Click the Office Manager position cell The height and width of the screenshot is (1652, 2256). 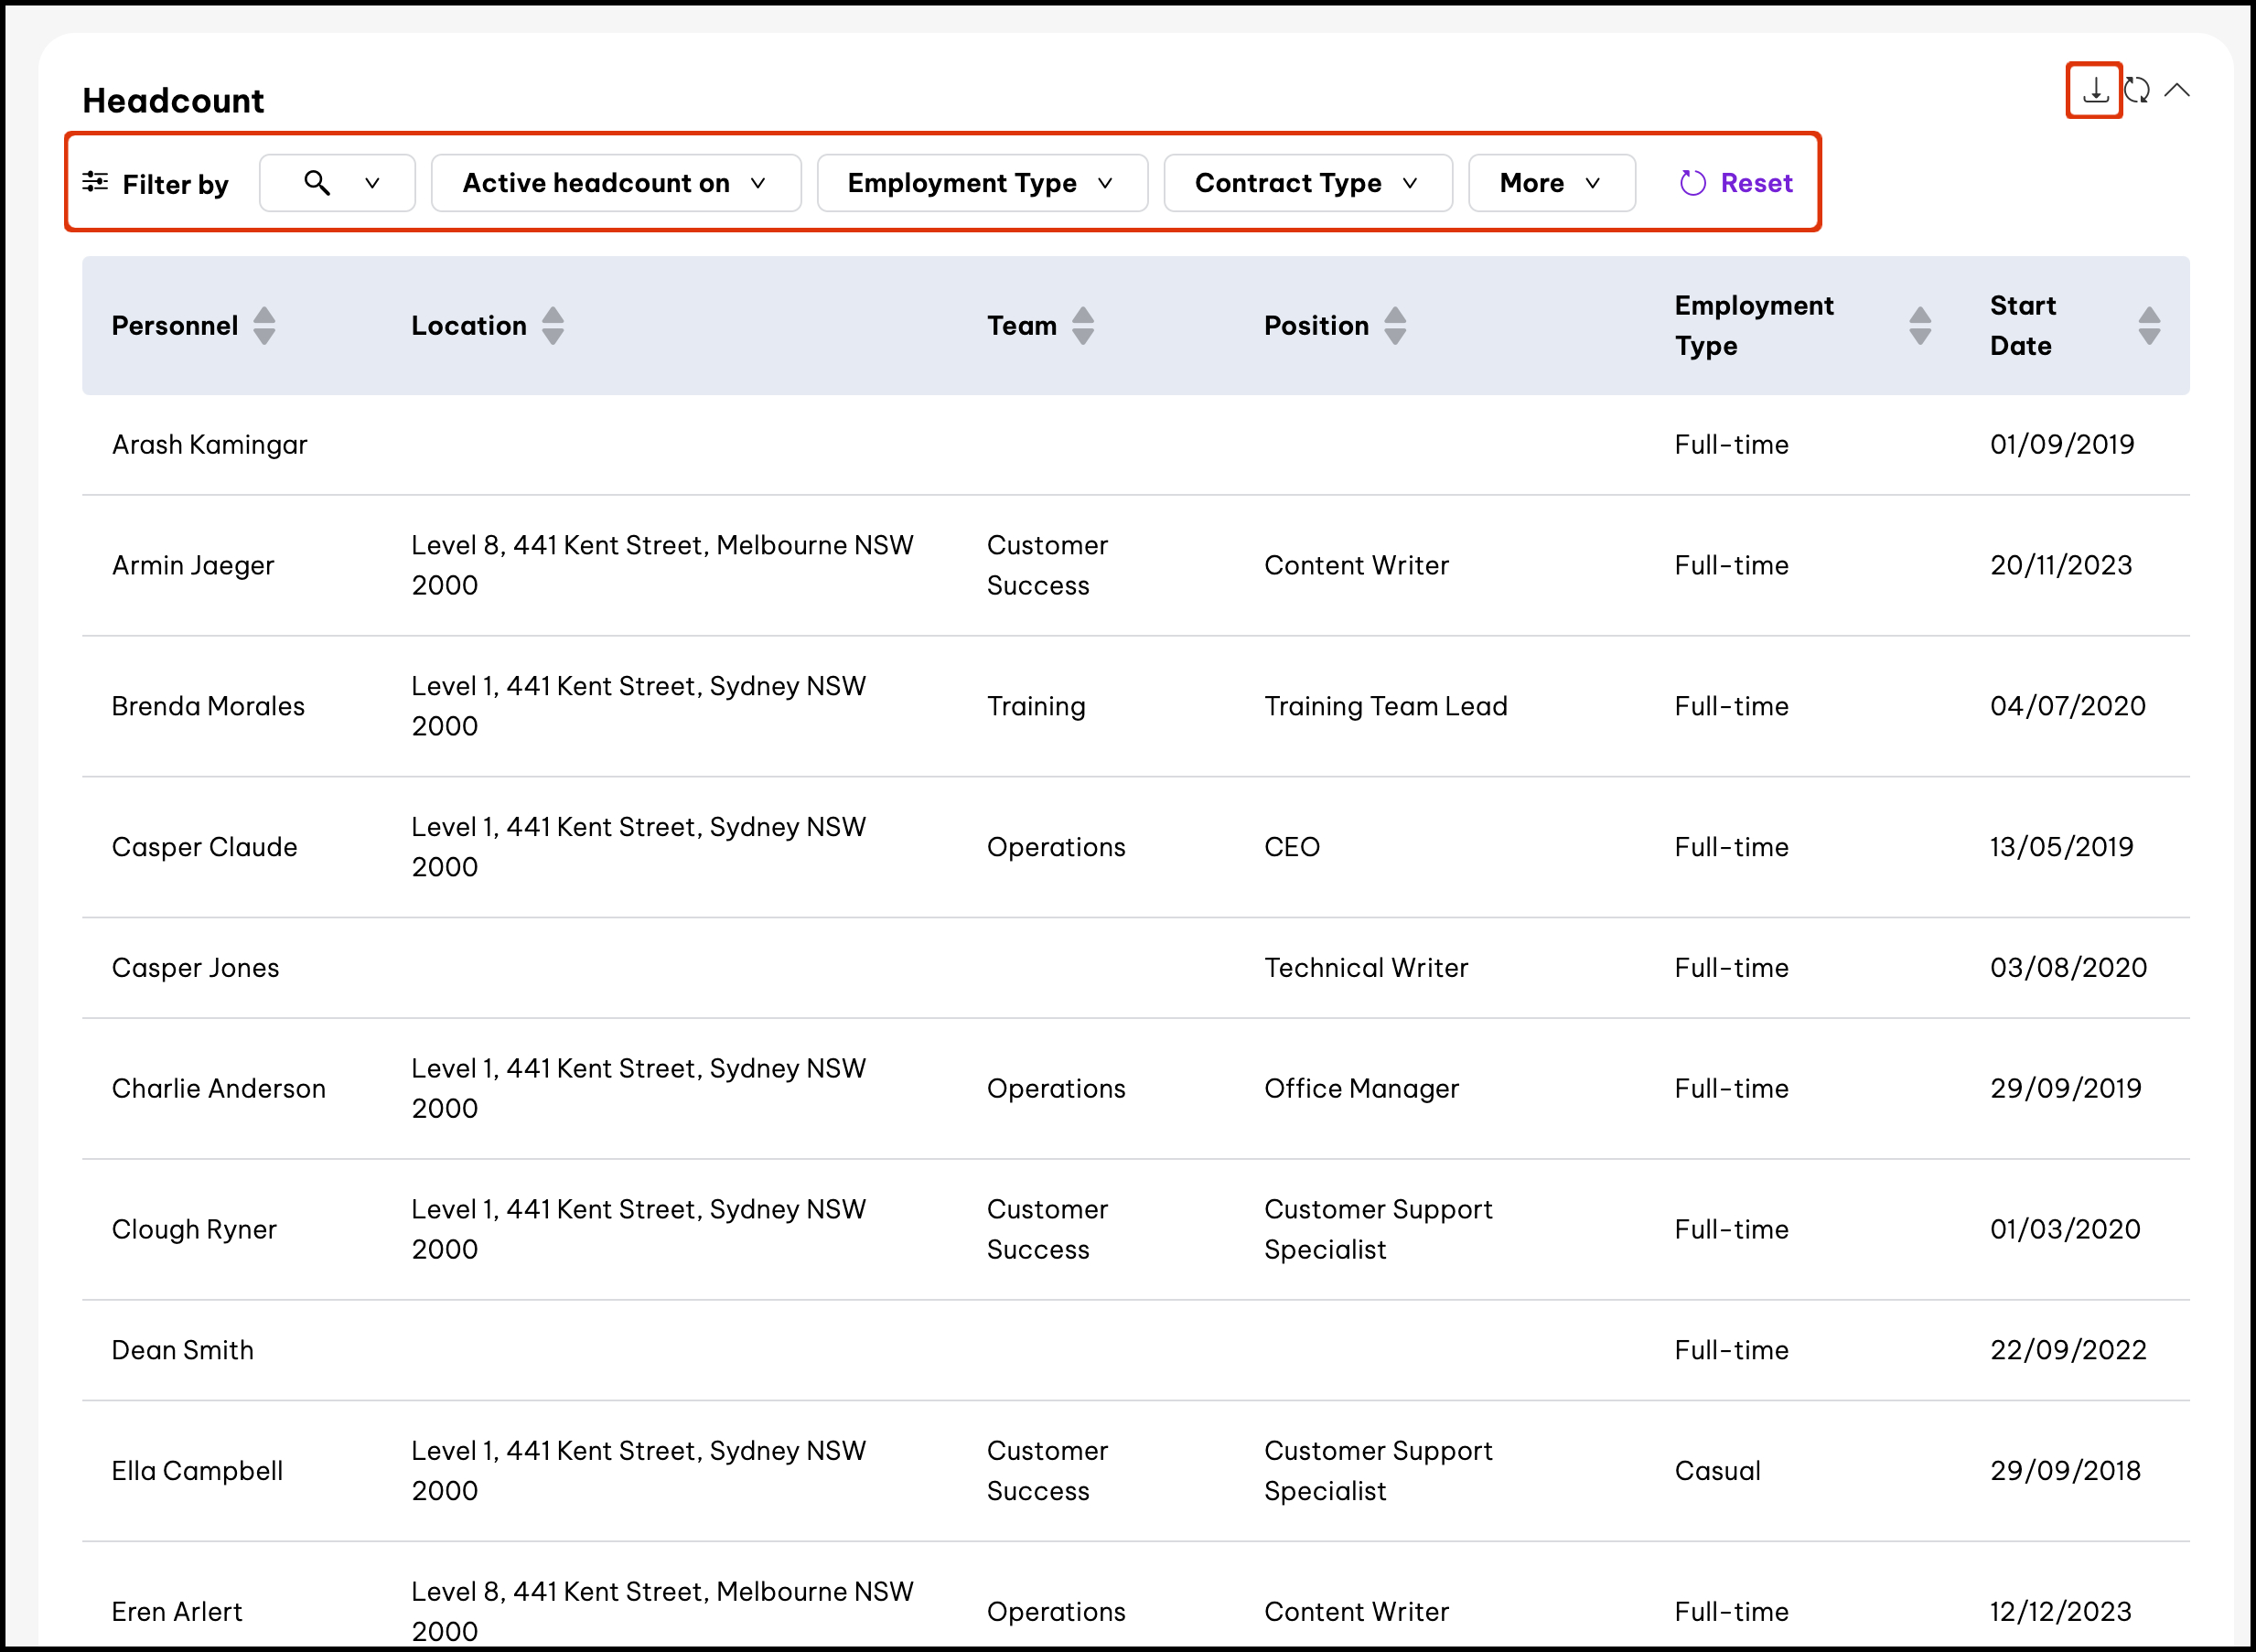click(x=1362, y=1089)
